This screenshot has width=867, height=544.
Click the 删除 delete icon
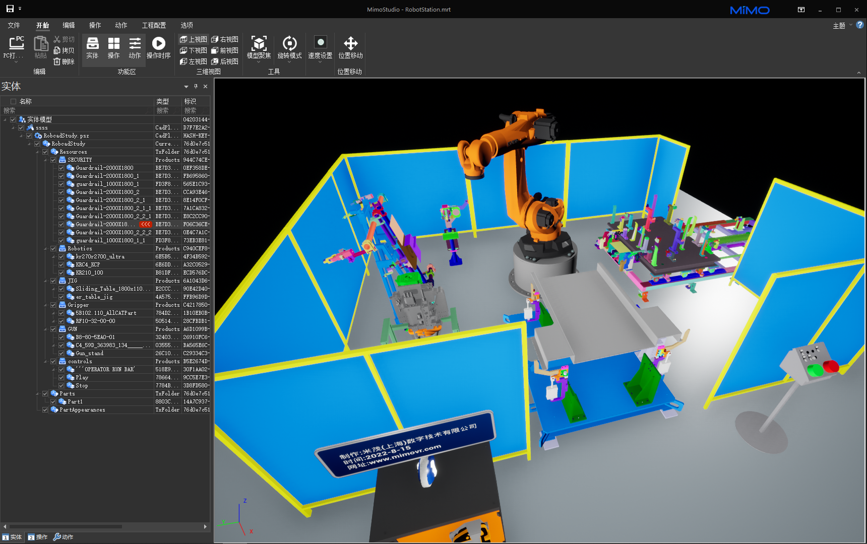tap(64, 61)
